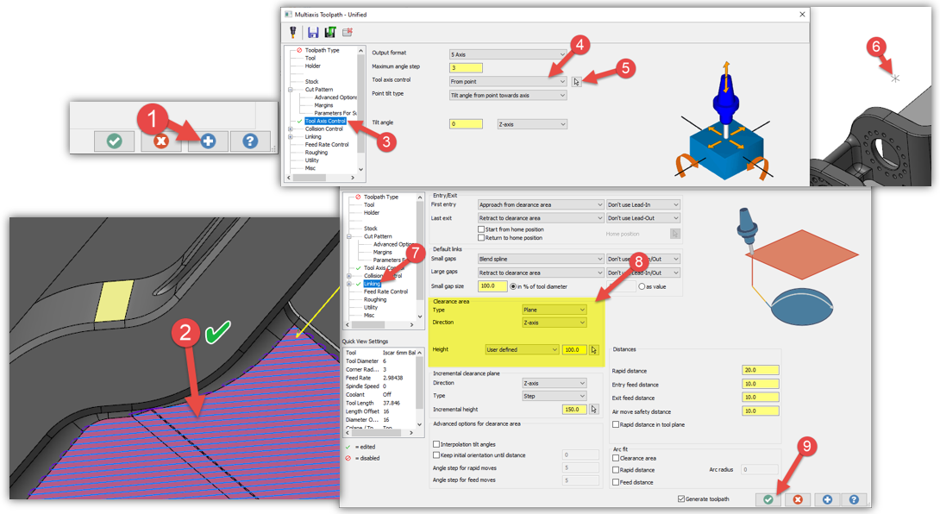Click select arrow next to Height 100.0
This screenshot has width=940, height=514.
click(593, 349)
